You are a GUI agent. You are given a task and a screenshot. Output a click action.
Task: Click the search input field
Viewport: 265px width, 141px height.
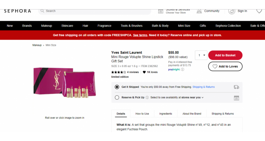pyautogui.click(x=95, y=11)
